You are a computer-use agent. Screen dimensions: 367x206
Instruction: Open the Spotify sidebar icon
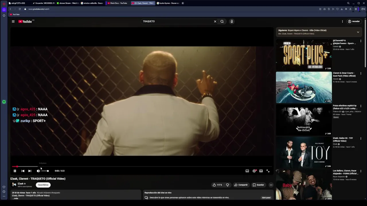(x=4, y=102)
